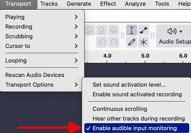Image resolution: width=191 pixels, height=133 pixels.
Task: Click the Zoom toggle magnifier icon
Action: pos(113,30)
